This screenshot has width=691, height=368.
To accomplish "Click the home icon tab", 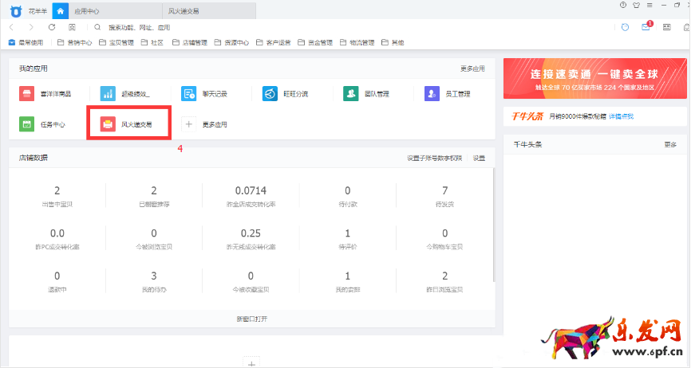I will click(x=59, y=12).
